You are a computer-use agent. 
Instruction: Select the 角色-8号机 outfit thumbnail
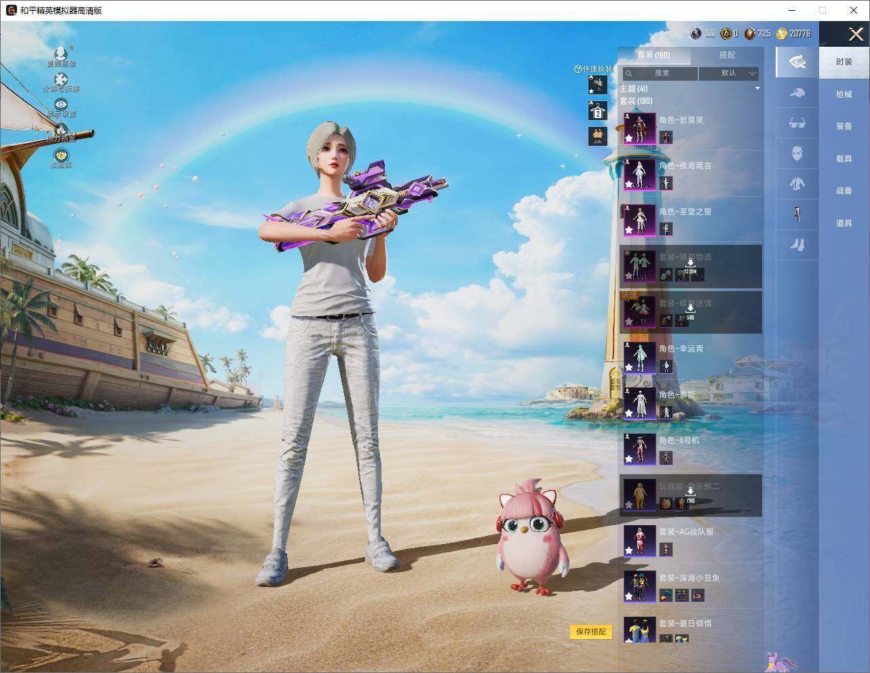click(x=640, y=450)
